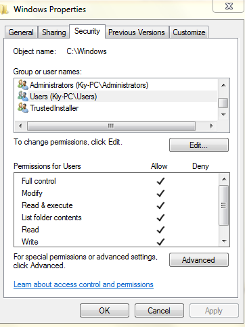Viewport: 245px width, 327px height.
Task: Click the permissions list vertical scrollbar thumb
Action: [223, 205]
